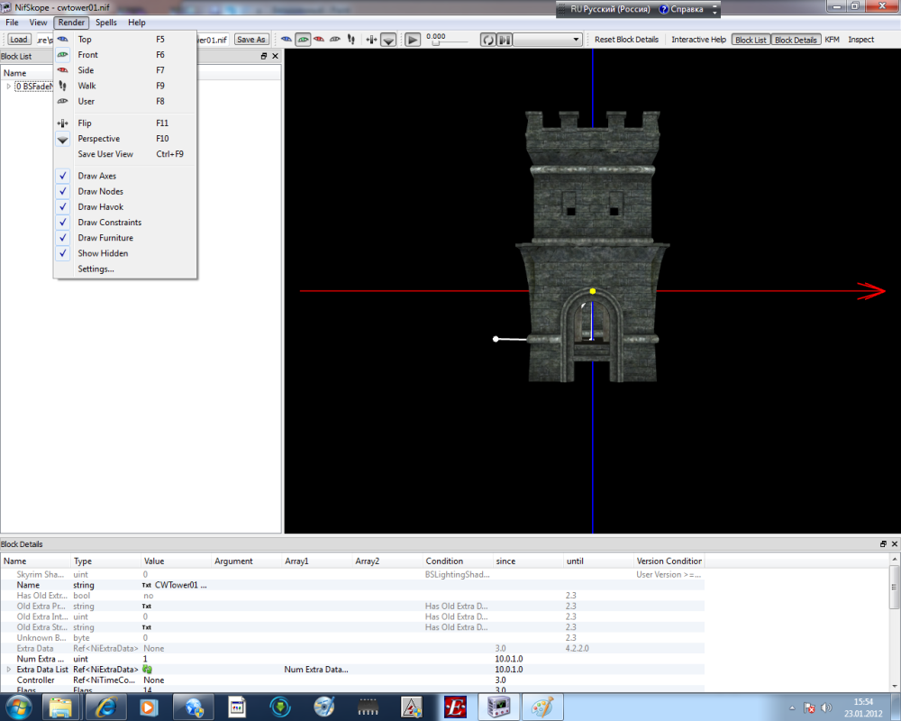Expand the Extra Data List row
The image size is (901, 721).
click(8, 670)
